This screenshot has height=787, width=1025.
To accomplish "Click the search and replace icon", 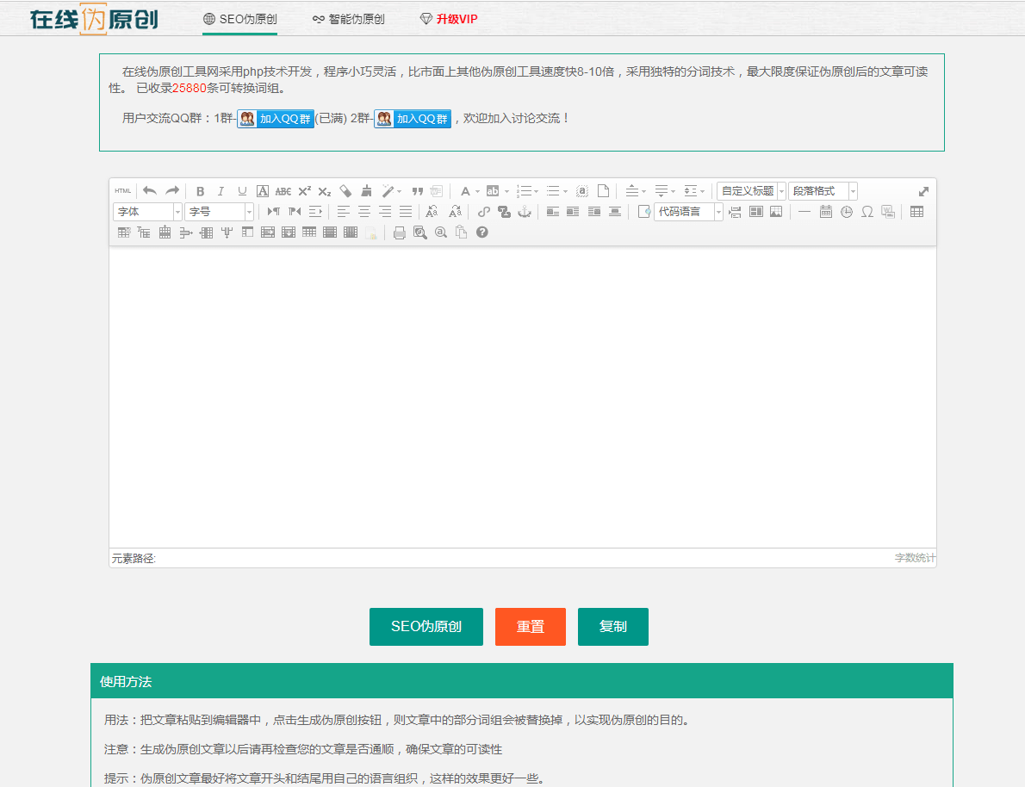I will pos(441,232).
